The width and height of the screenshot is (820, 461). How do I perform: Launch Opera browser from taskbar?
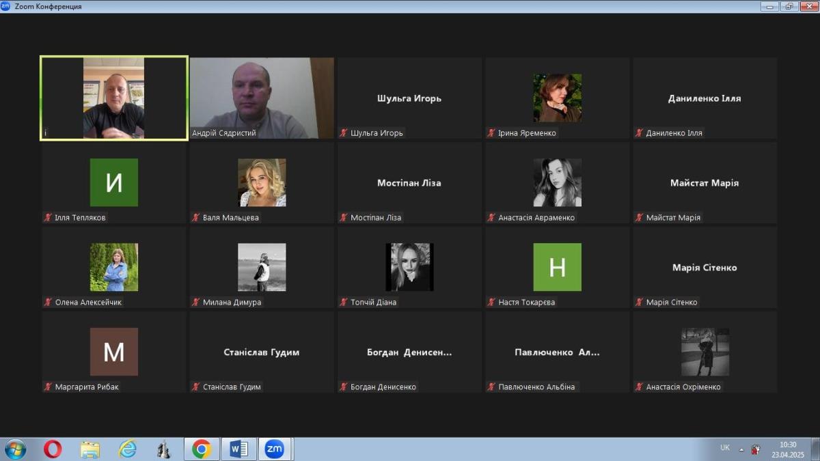click(x=53, y=449)
